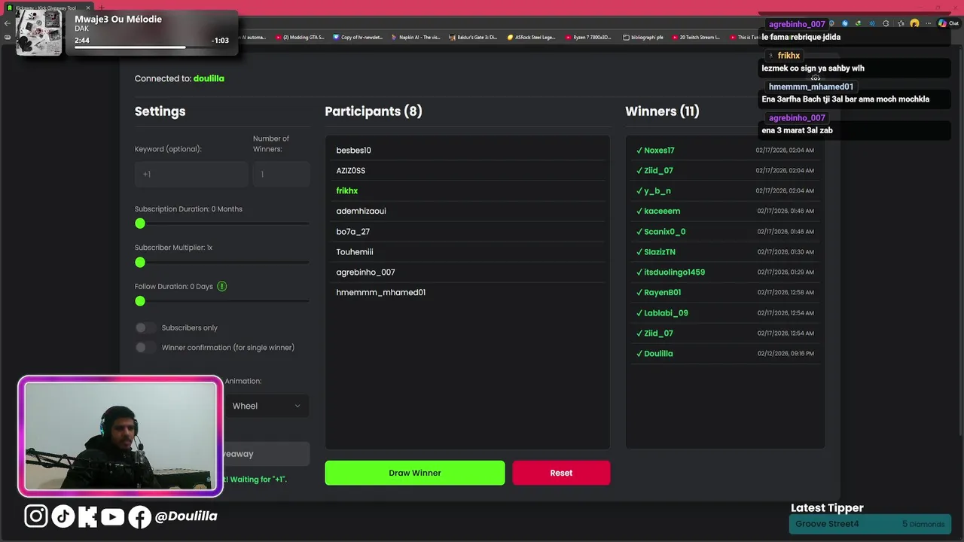Click the TikTok icon in the overlay
The height and width of the screenshot is (542, 964).
[63, 516]
